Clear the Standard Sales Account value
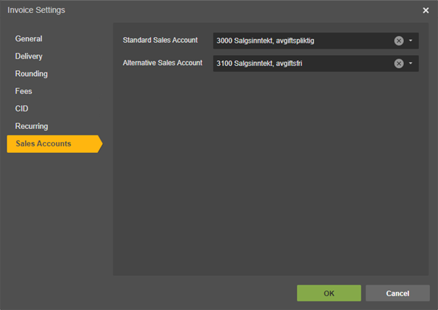The image size is (438, 310). click(399, 41)
